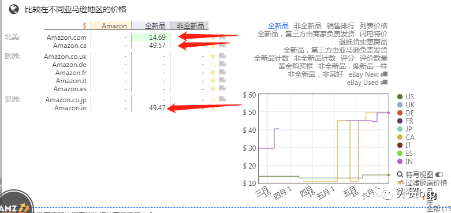The image size is (451, 213).
Task: Click the empty star in the Amazon.co.jp row
Action: pos(213,100)
